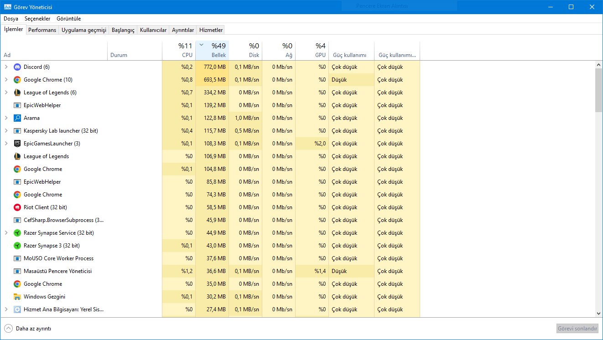Click the League of Legends (6) icon

[17, 93]
